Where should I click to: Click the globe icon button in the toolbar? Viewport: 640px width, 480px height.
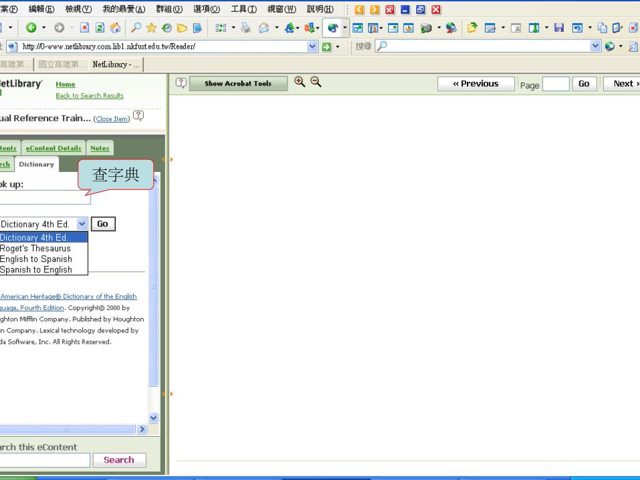(332, 27)
